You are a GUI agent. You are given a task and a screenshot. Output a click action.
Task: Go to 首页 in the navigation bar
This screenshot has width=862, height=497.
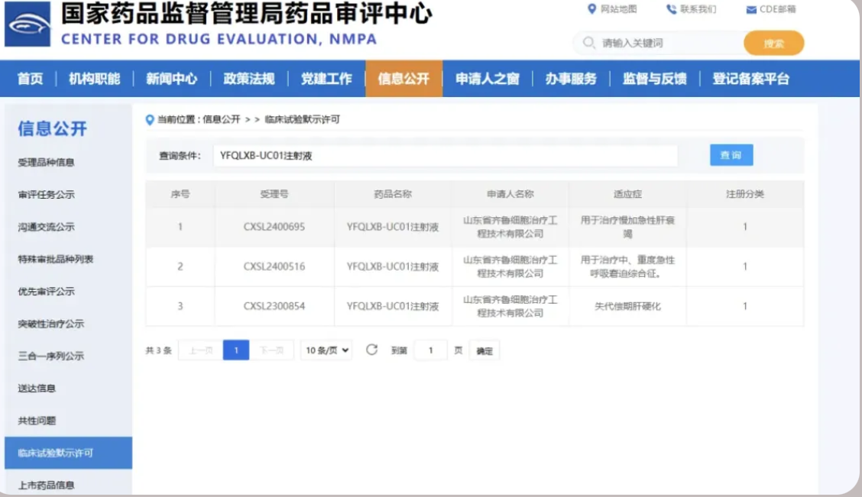pyautogui.click(x=30, y=79)
